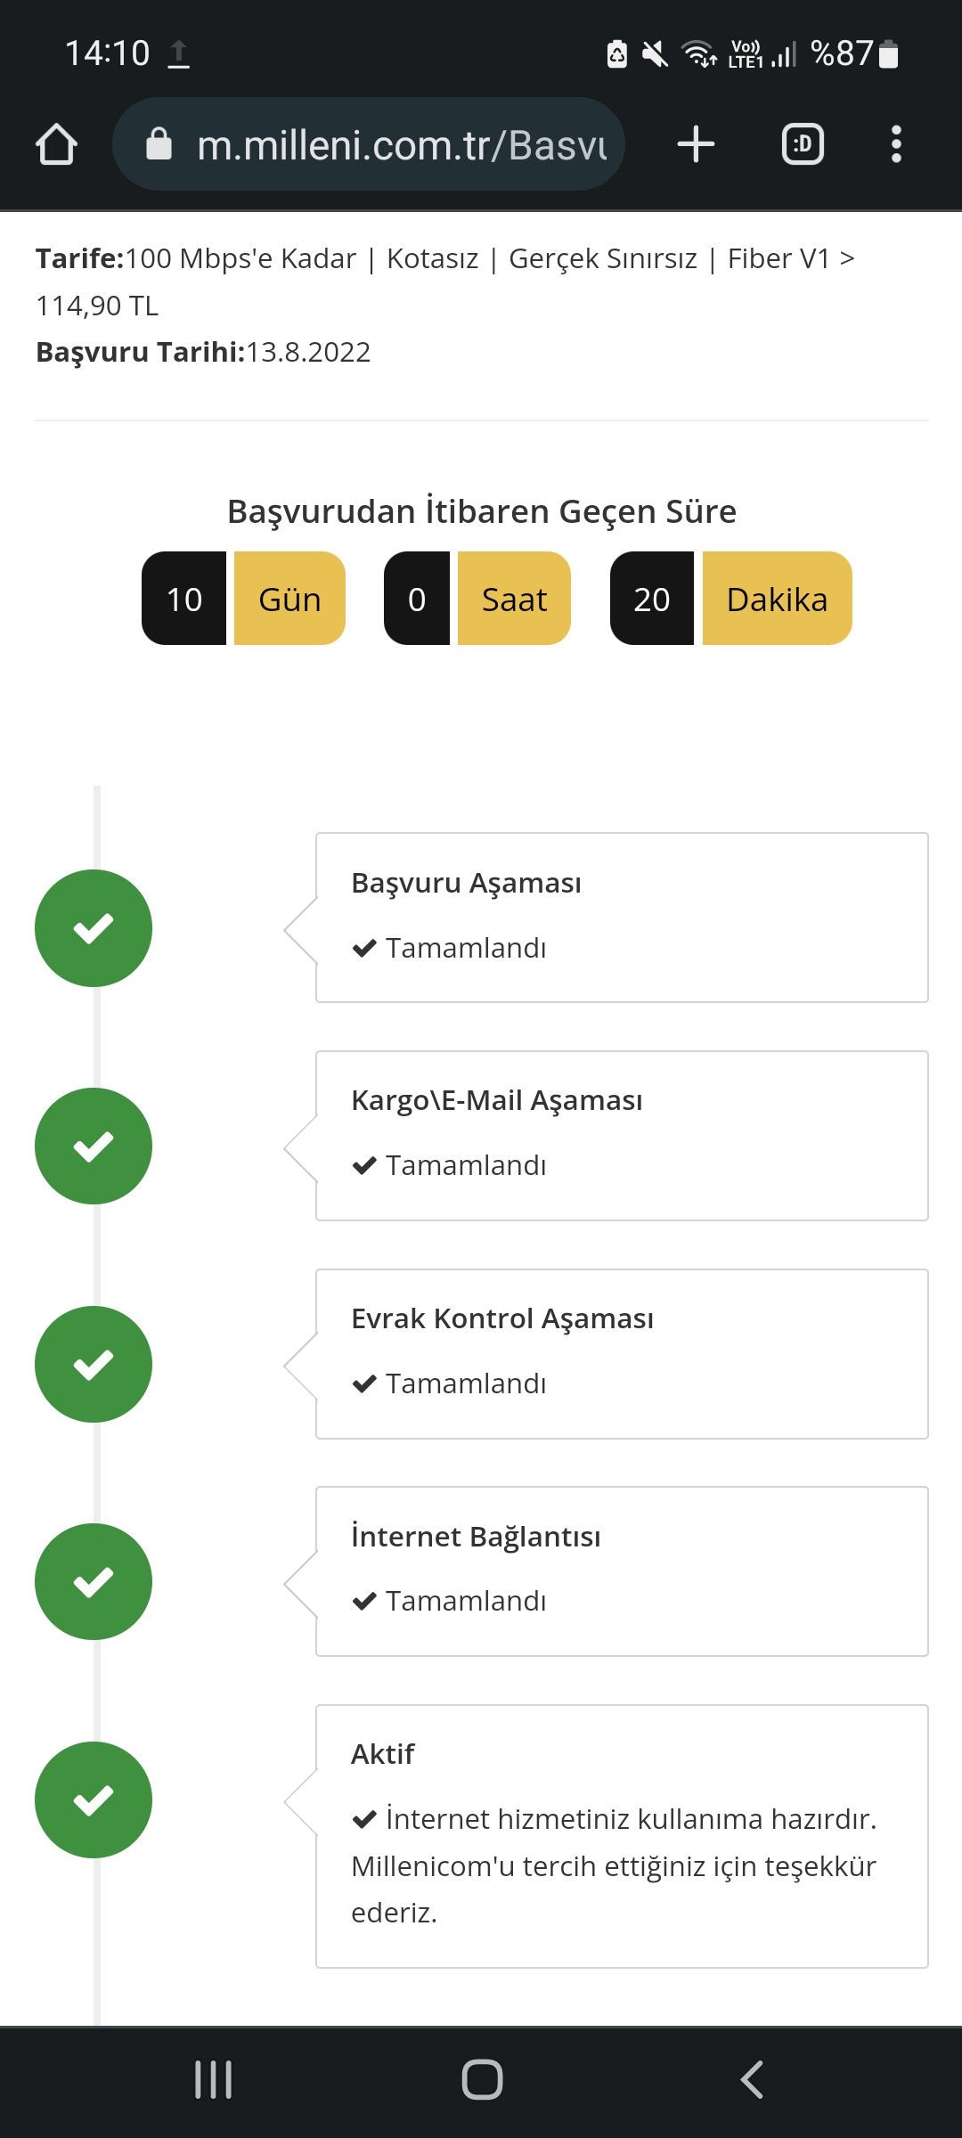The width and height of the screenshot is (962, 2138).
Task: Tap the Android home navigation button
Action: coord(482,2080)
